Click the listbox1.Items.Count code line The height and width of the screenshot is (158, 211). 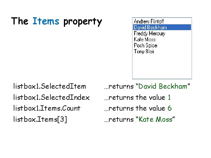click(47, 108)
